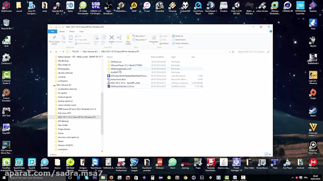
Task: Click Pin to Quick access in ribbon
Action: tap(54, 40)
